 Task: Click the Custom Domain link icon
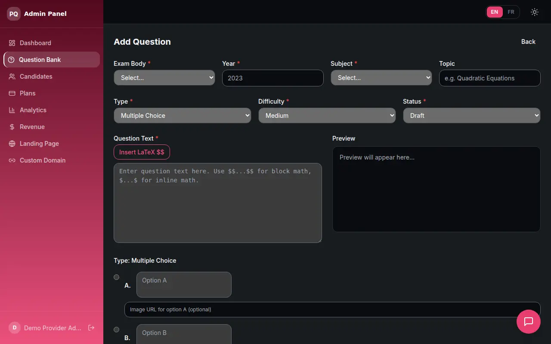pyautogui.click(x=12, y=160)
